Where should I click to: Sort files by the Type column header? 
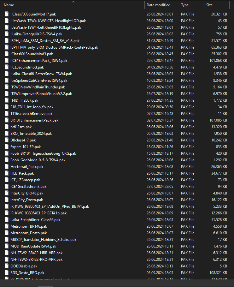tap(185, 5)
